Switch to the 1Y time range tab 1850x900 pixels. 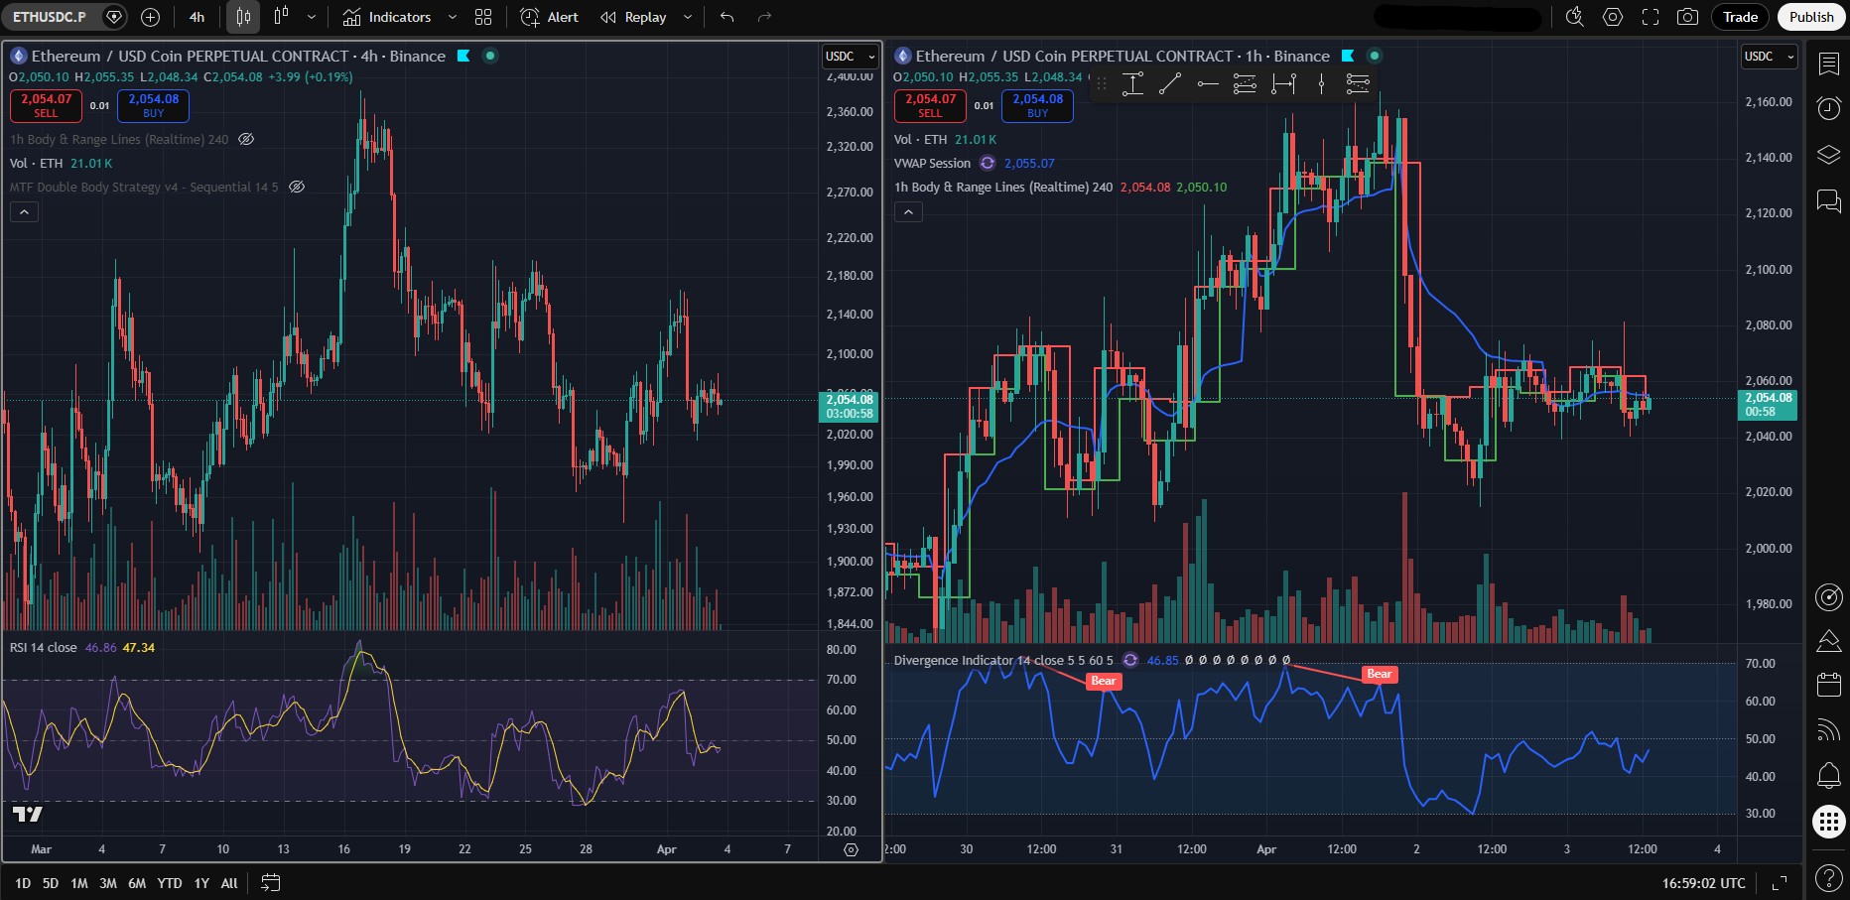200,883
